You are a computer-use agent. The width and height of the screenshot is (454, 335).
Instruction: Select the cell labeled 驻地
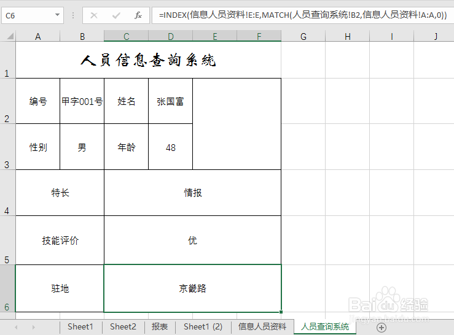[60, 288]
